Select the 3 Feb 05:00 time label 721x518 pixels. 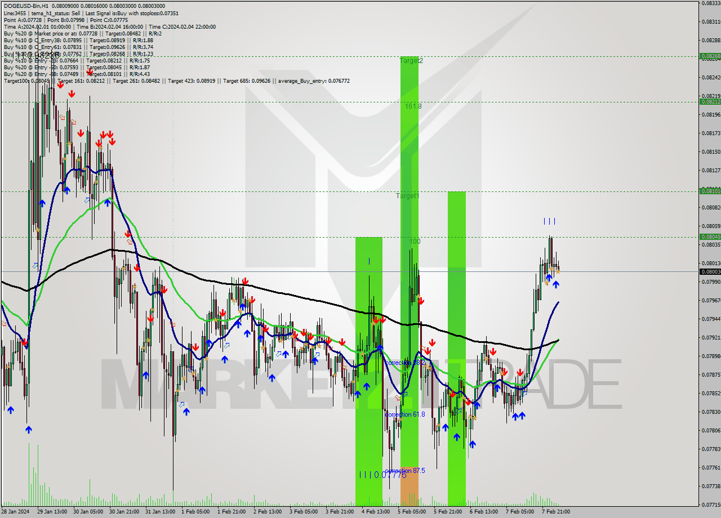pyautogui.click(x=304, y=512)
